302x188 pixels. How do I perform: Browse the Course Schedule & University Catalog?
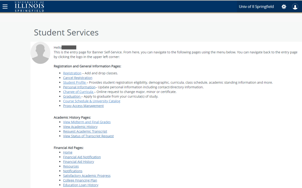(91, 101)
